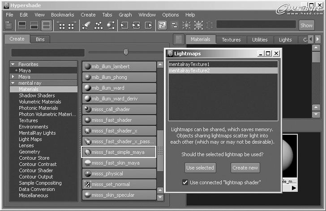Screen dimensions: 326x211
Task: Click the collapse container toolbar icon
Action: pyautogui.click(x=174, y=25)
